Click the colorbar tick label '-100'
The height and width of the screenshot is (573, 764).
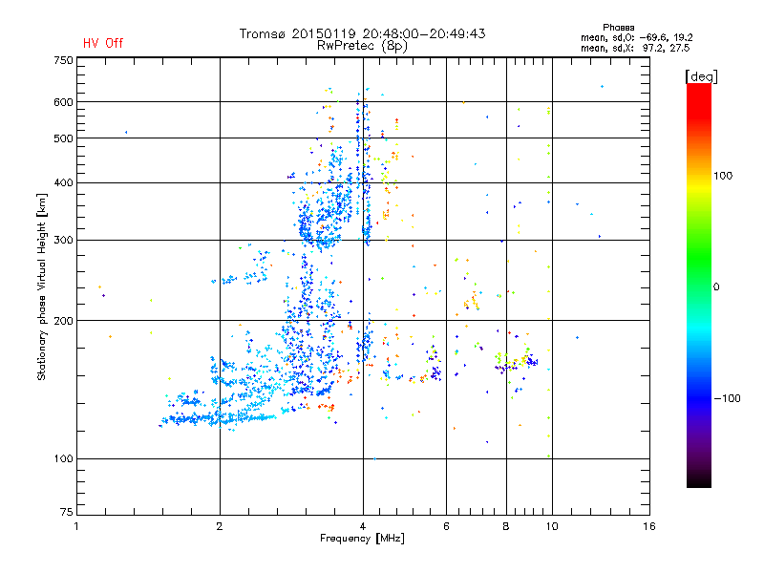(727, 398)
